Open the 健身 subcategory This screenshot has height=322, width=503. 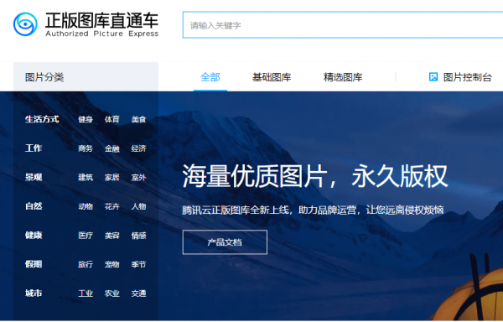86,119
